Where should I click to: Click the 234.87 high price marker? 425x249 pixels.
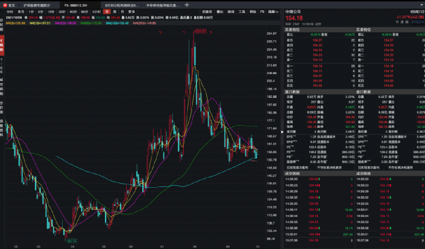tap(201, 31)
